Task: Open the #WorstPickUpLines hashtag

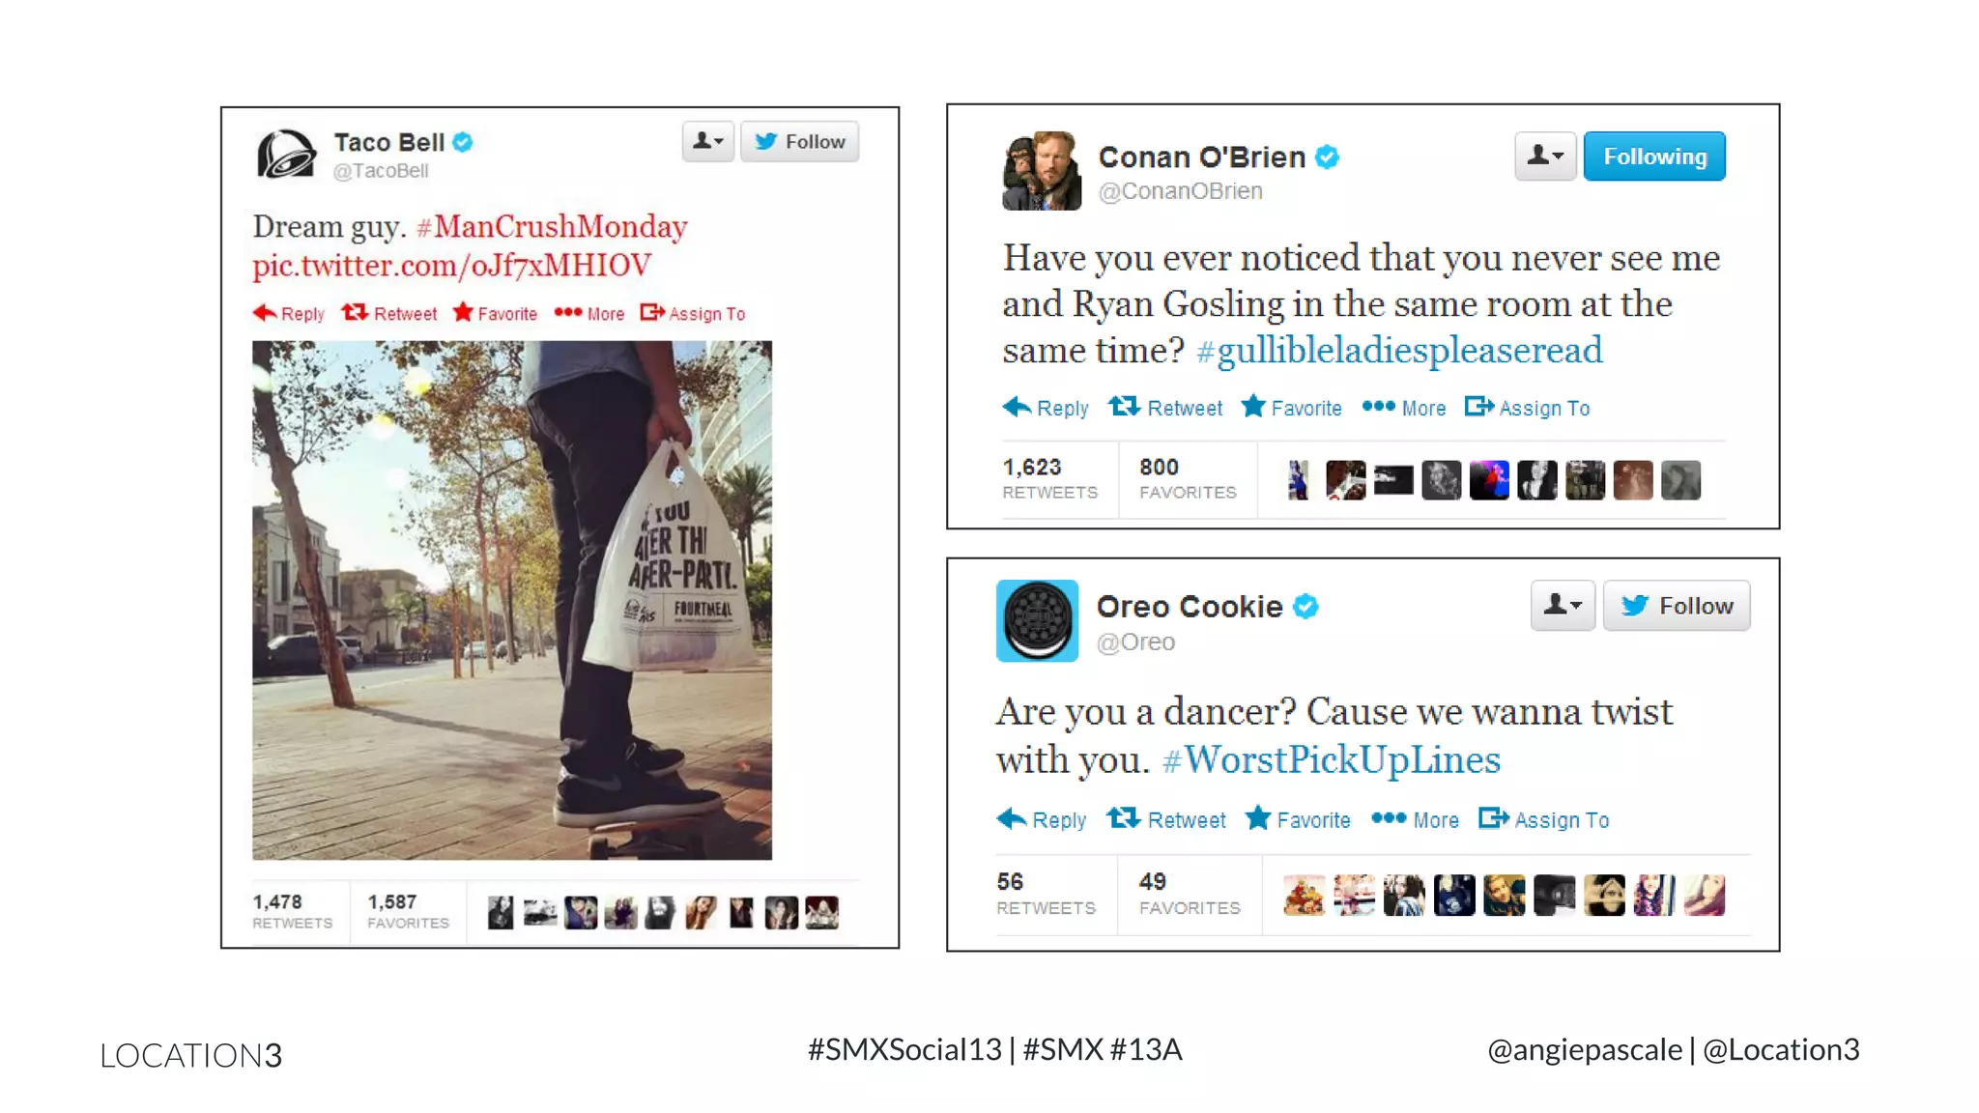Action: 1331,760
